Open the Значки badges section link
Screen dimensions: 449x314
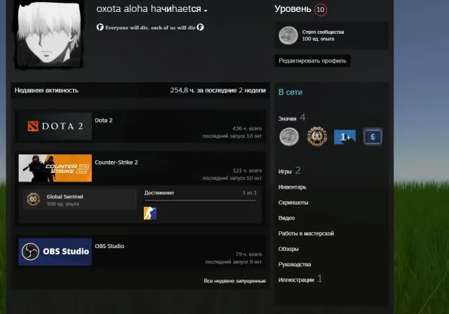pos(287,118)
